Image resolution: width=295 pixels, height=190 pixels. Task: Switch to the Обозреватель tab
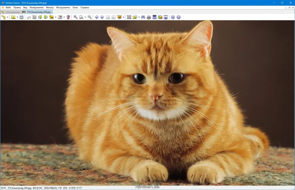coord(11,12)
